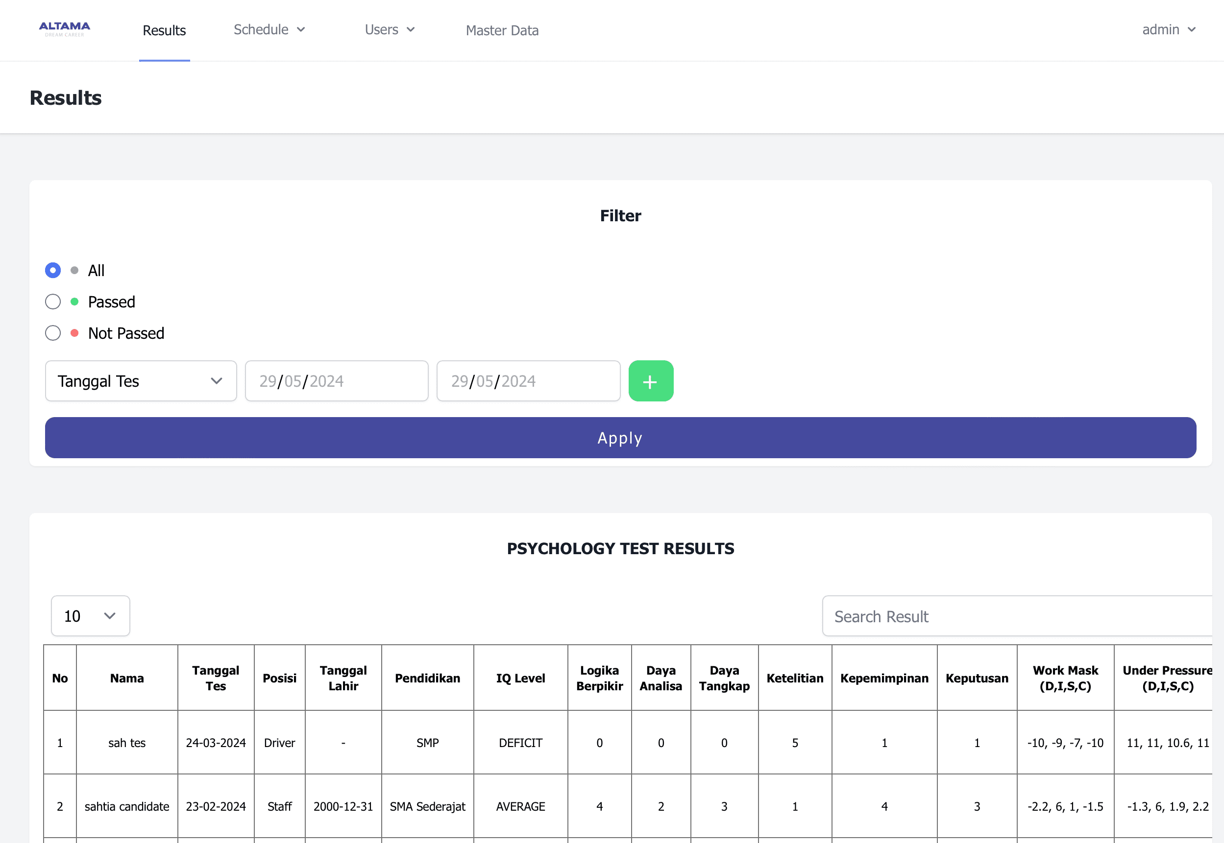Click the green dot next to Passed

coord(74,302)
